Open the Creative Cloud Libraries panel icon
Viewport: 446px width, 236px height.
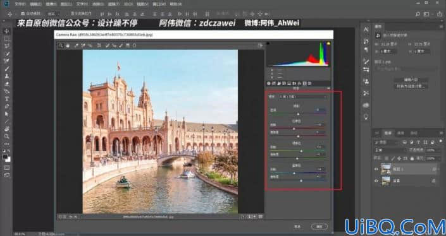click(x=366, y=105)
